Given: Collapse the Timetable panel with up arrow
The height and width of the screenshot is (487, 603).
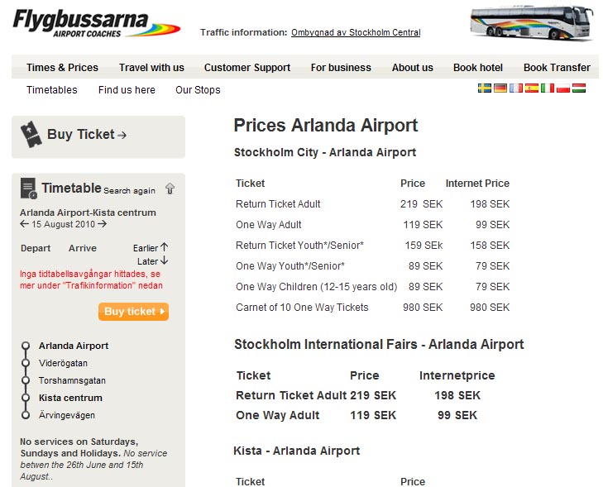Looking at the screenshot, I should click(x=170, y=189).
